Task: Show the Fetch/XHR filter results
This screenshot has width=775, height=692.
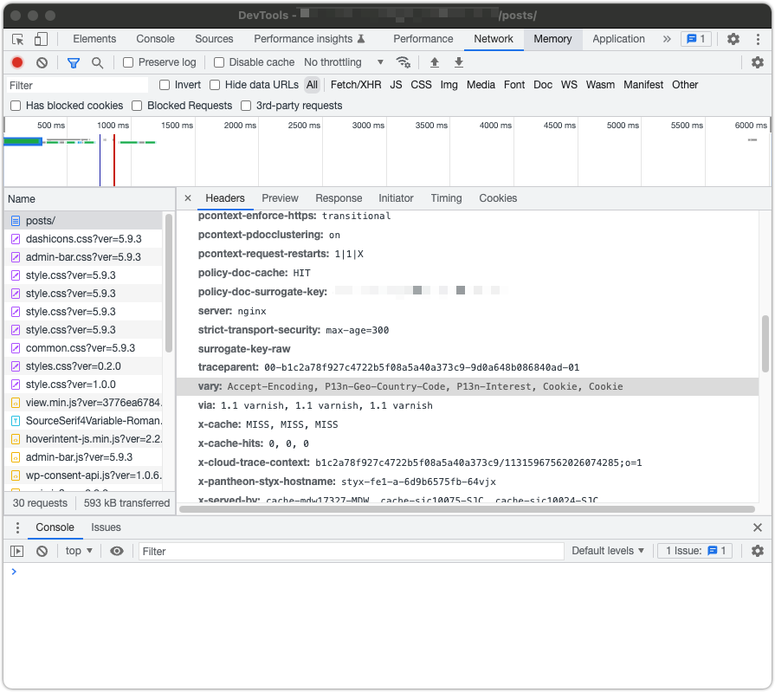Action: [x=355, y=84]
